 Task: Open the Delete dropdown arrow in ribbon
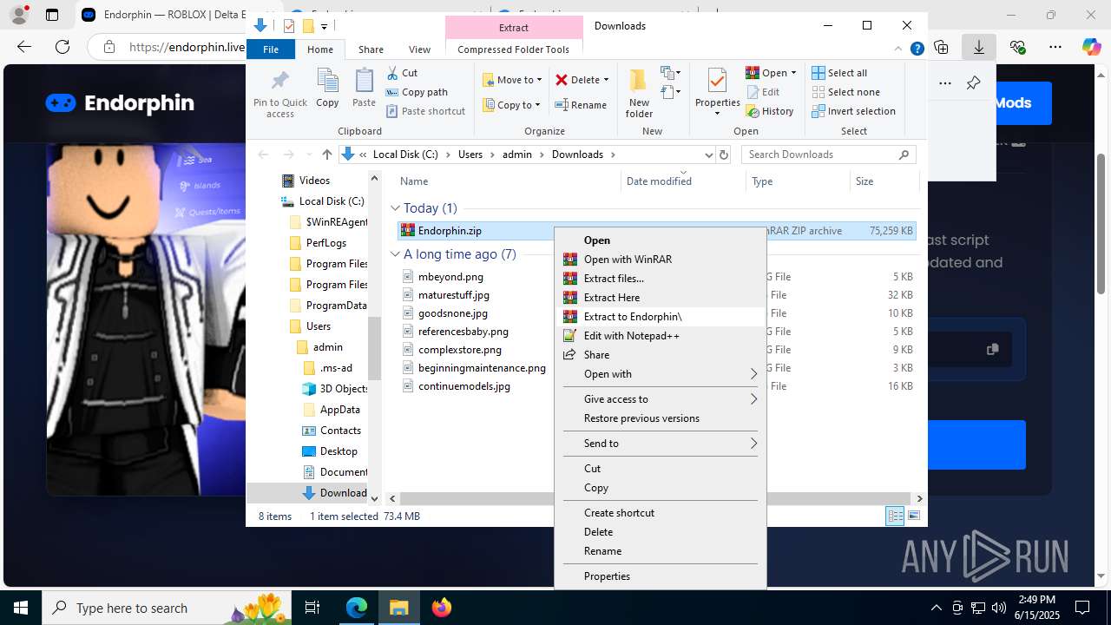[x=606, y=80]
